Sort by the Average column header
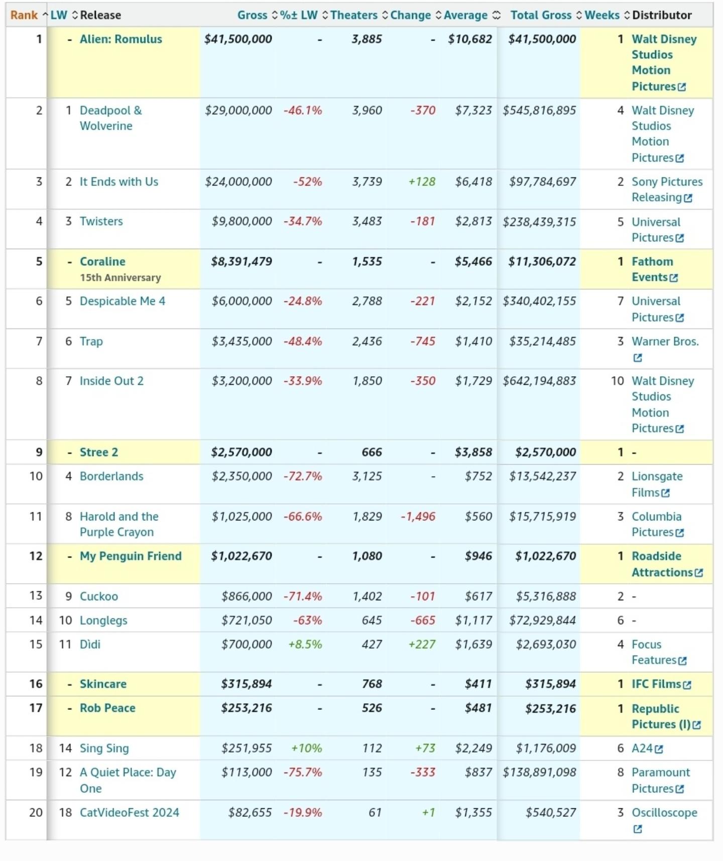Screen dimensions: 723x861 coord(472,15)
